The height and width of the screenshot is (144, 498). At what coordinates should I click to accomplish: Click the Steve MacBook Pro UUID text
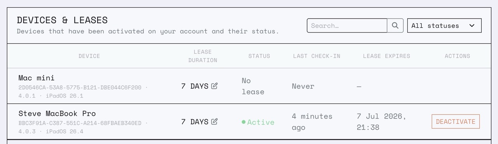(x=80, y=123)
